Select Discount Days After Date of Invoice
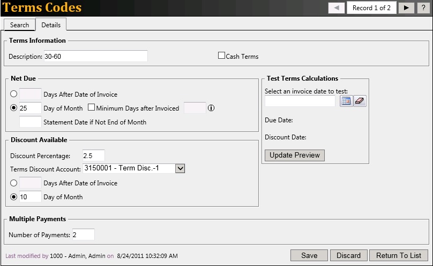 point(14,183)
